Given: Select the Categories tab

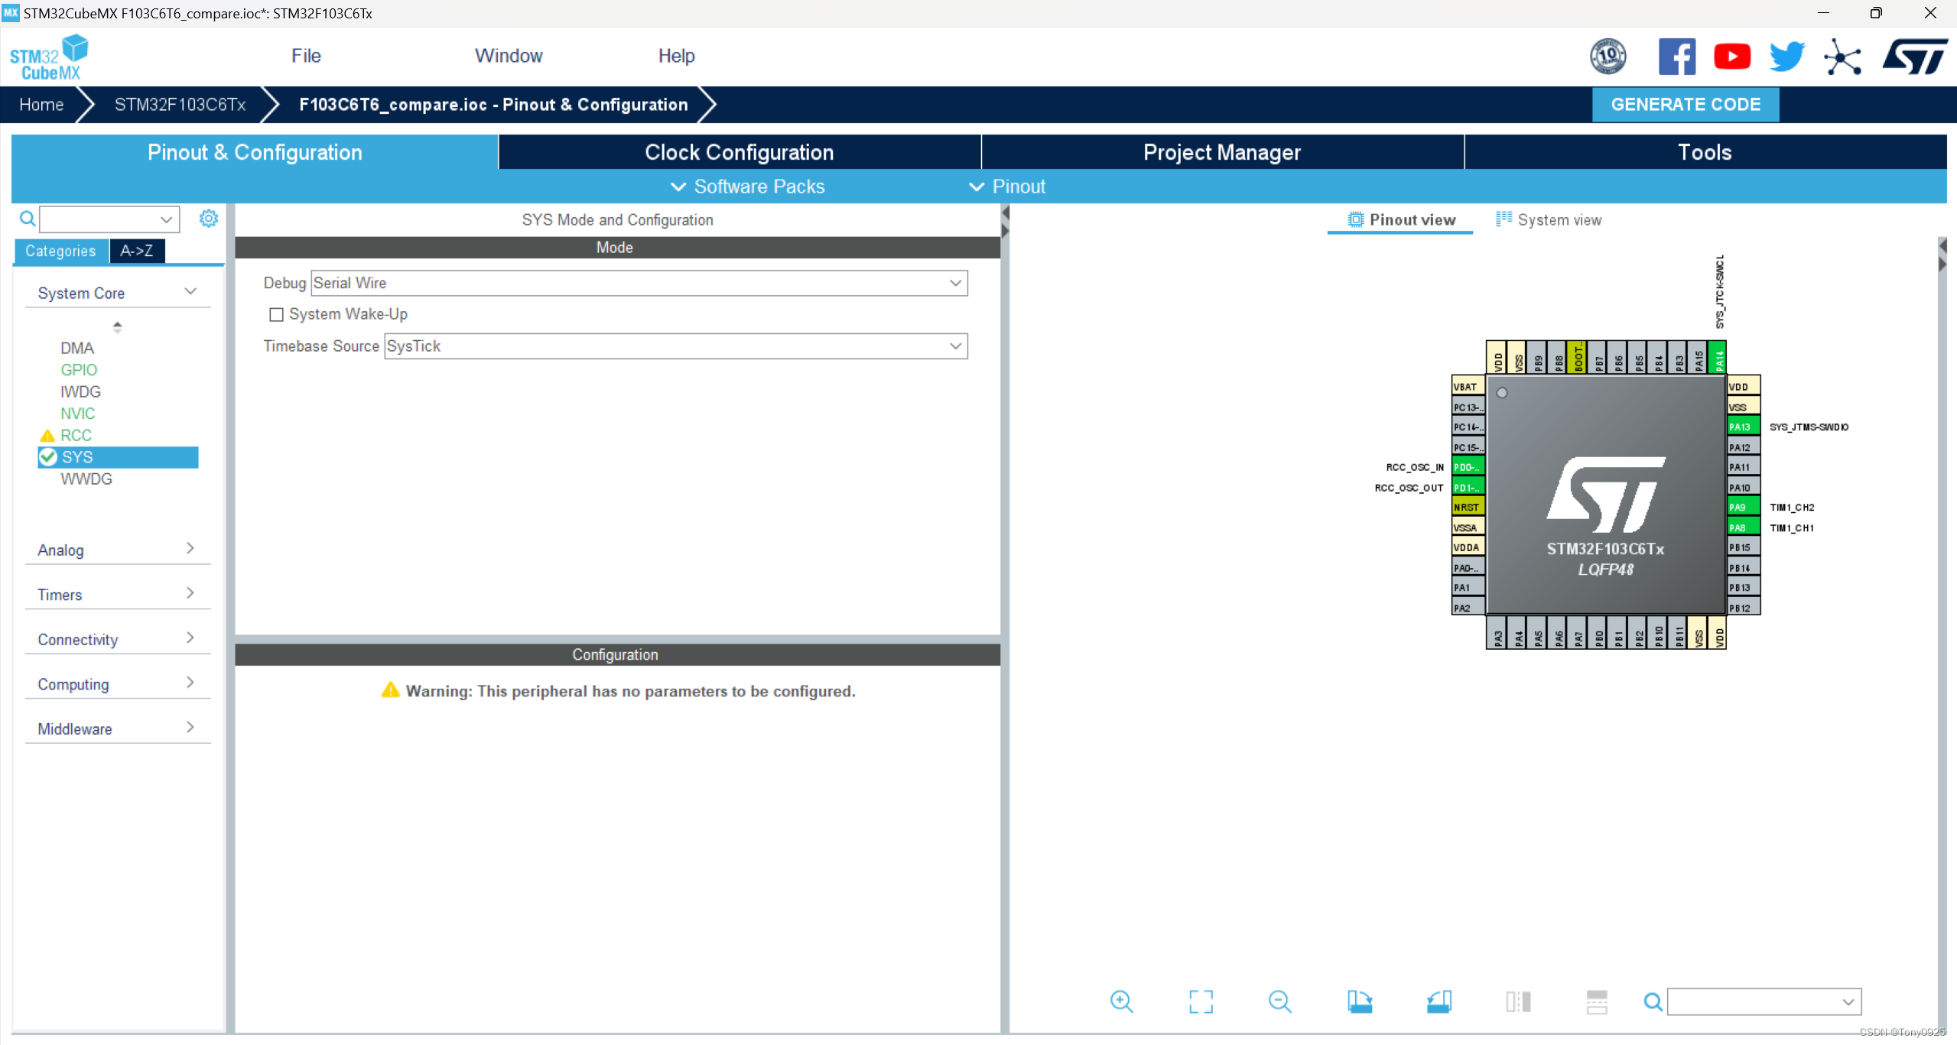Looking at the screenshot, I should (x=60, y=251).
